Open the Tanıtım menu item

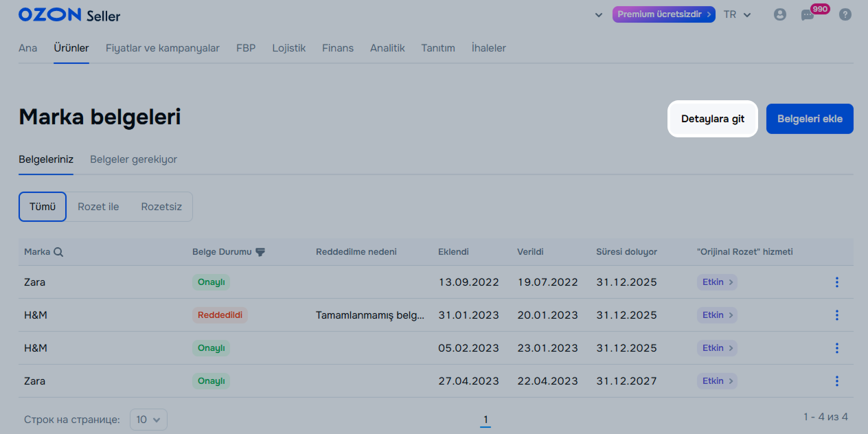click(438, 48)
